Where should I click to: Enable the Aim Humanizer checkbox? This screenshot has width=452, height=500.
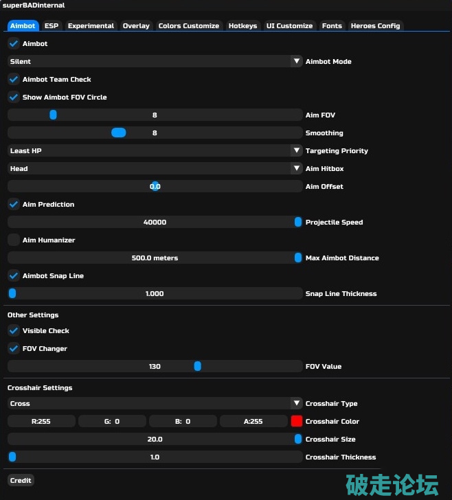pyautogui.click(x=14, y=240)
